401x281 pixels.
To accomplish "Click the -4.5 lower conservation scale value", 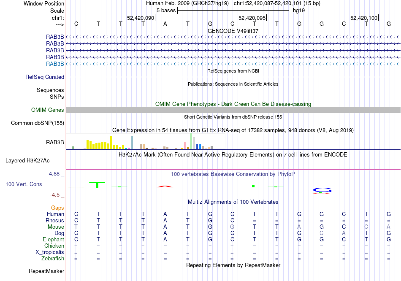I will (55, 195).
